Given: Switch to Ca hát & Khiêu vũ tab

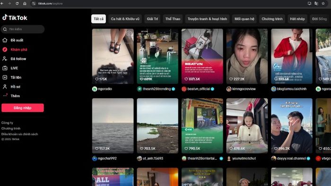Looking at the screenshot, I should (125, 19).
